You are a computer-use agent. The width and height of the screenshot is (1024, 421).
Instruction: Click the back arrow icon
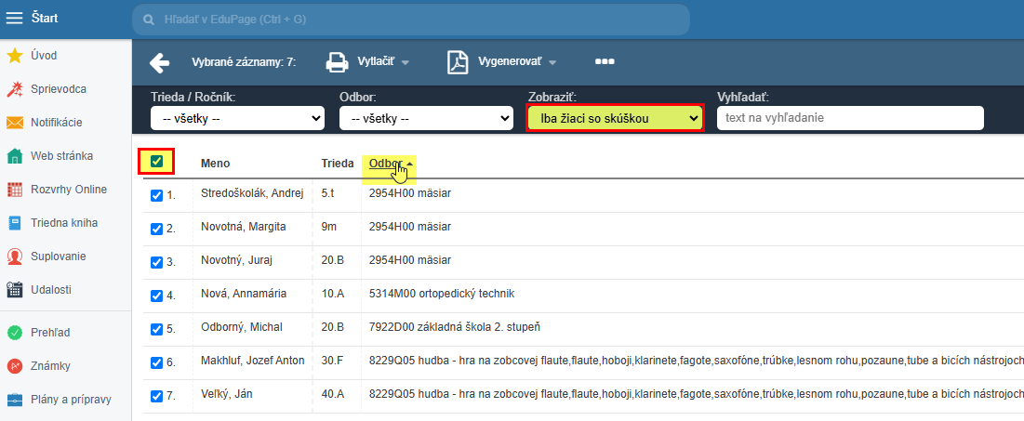point(159,62)
